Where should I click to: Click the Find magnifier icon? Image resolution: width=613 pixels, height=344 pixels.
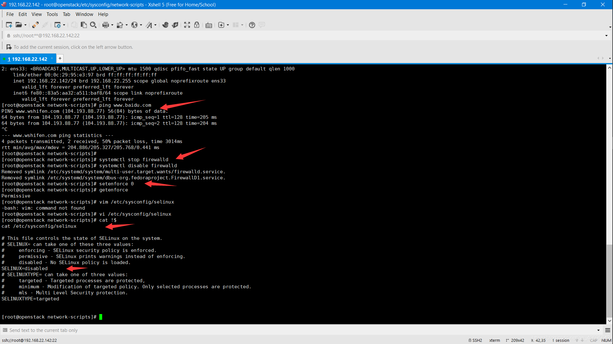pos(93,25)
